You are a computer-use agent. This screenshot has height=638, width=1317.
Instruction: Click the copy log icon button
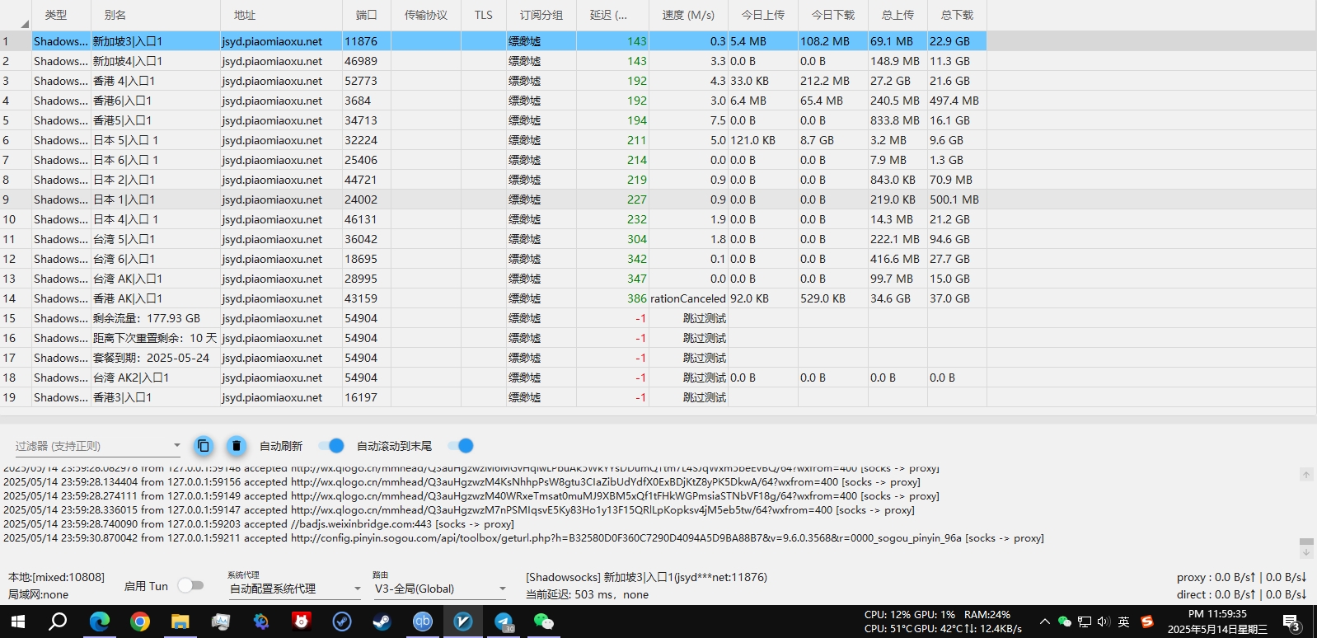[x=204, y=446]
